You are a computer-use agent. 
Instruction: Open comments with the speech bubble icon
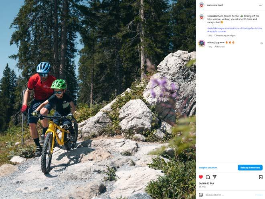click(208, 177)
